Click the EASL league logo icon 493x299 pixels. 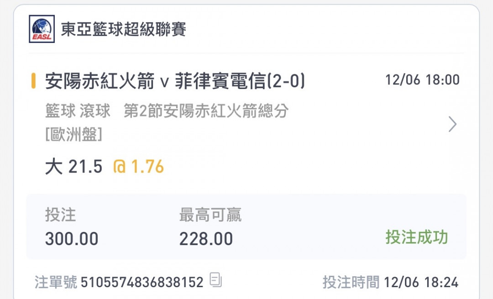[x=42, y=29]
